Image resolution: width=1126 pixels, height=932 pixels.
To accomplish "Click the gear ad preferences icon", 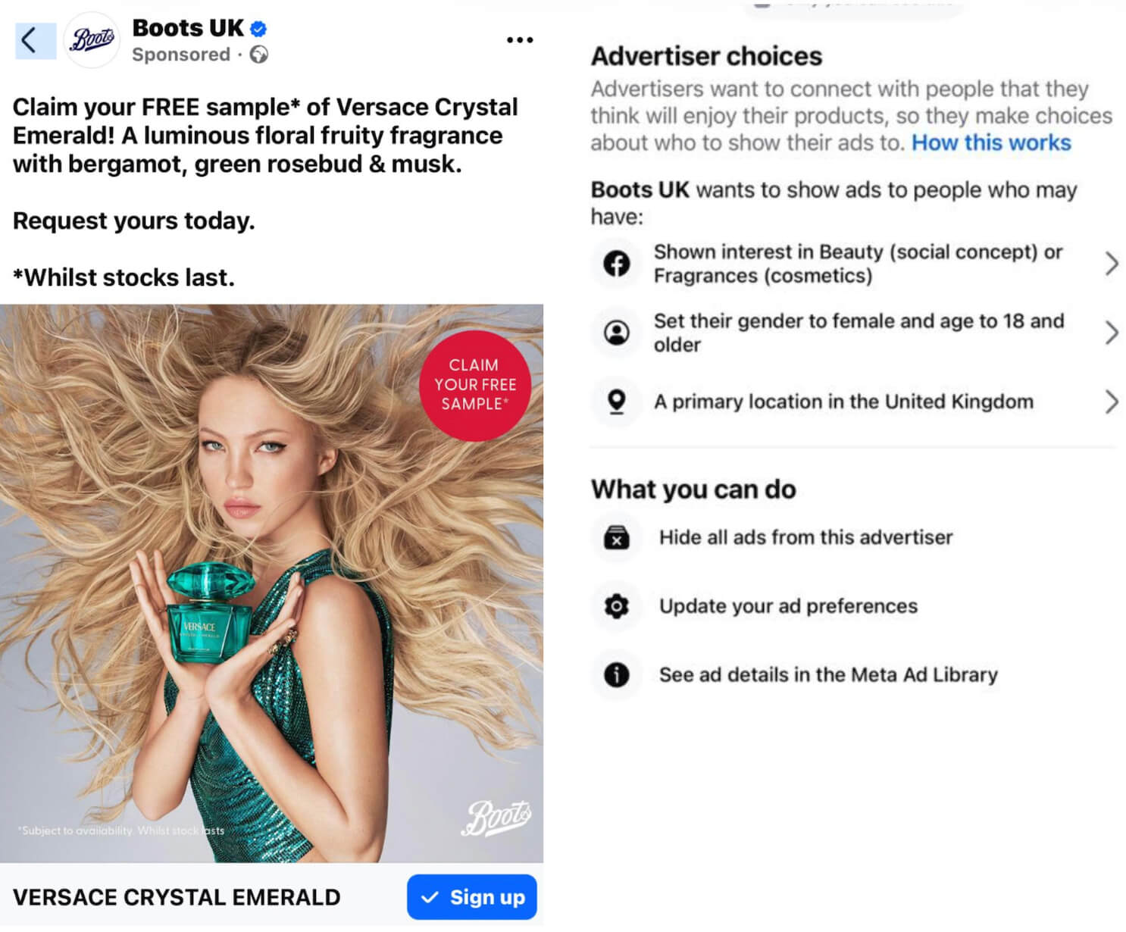I will tap(617, 606).
